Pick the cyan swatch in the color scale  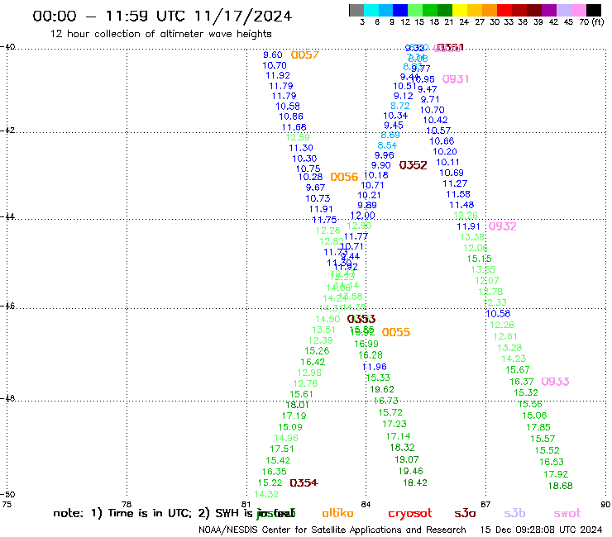371,10
